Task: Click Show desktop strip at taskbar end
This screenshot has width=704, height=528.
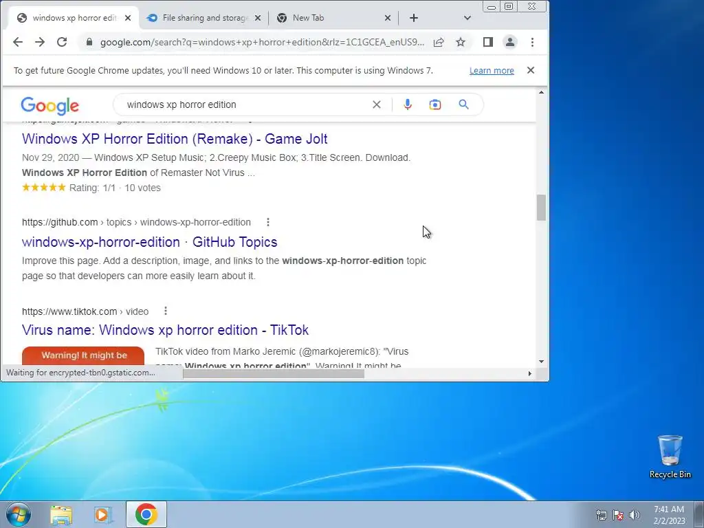Action: click(698, 514)
